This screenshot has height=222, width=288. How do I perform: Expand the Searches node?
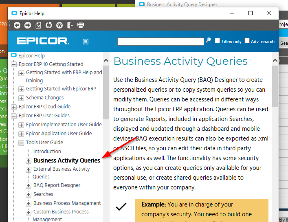[x=29, y=195]
